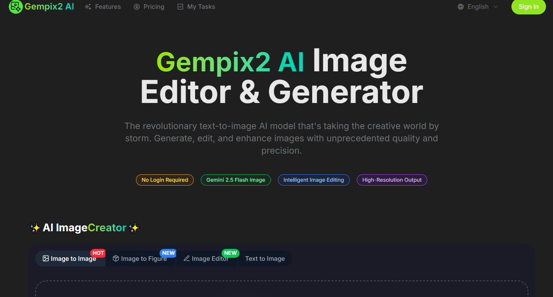Click the green Sign In button
Image resolution: width=553 pixels, height=297 pixels.
click(528, 7)
